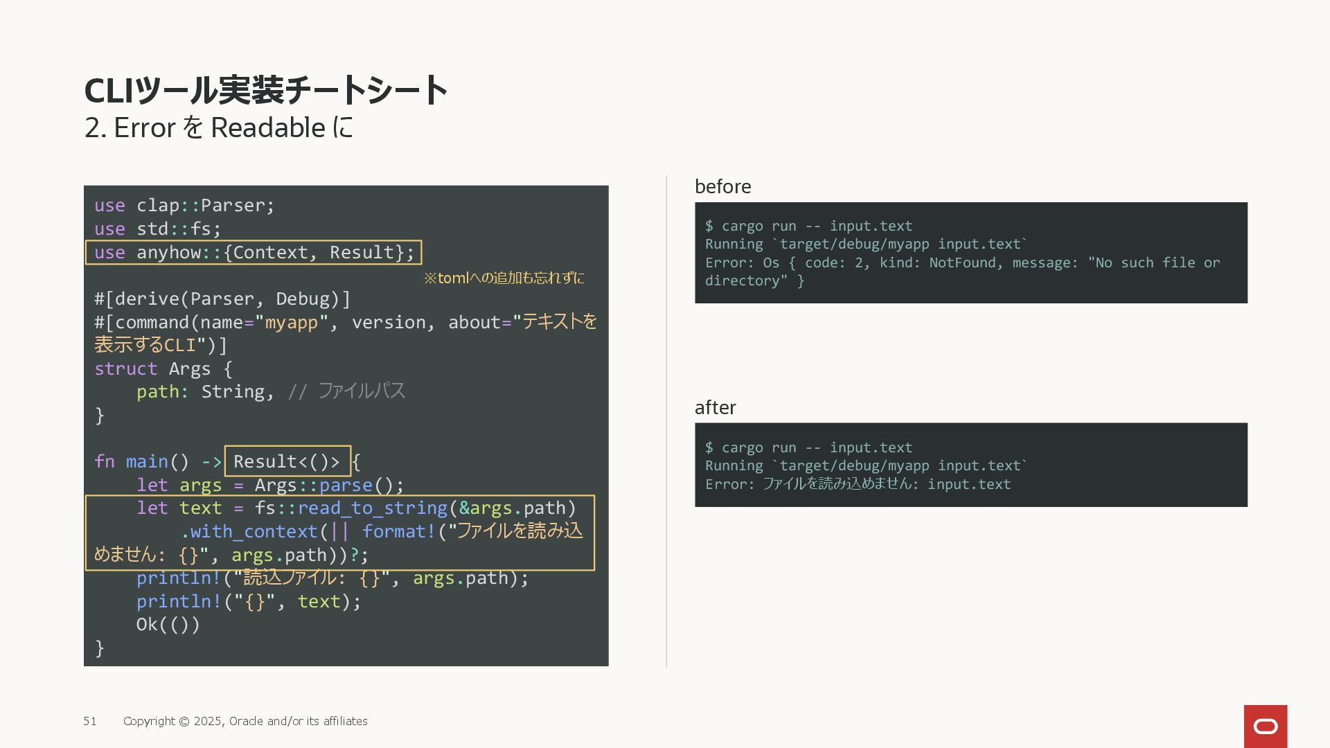The width and height of the screenshot is (1330, 748).
Task: Click 'fn main()' in the code
Action: [x=141, y=461]
